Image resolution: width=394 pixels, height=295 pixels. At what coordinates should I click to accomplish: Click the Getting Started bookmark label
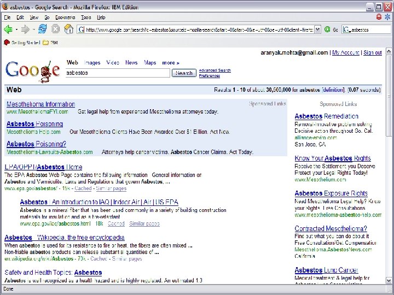point(26,43)
